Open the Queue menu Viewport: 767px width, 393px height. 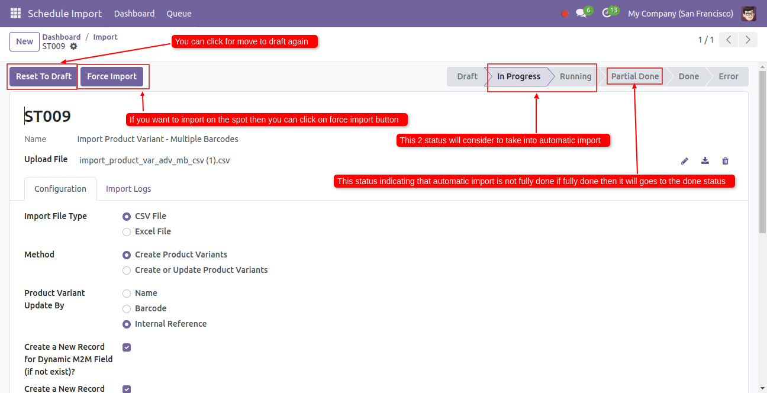[x=179, y=13]
